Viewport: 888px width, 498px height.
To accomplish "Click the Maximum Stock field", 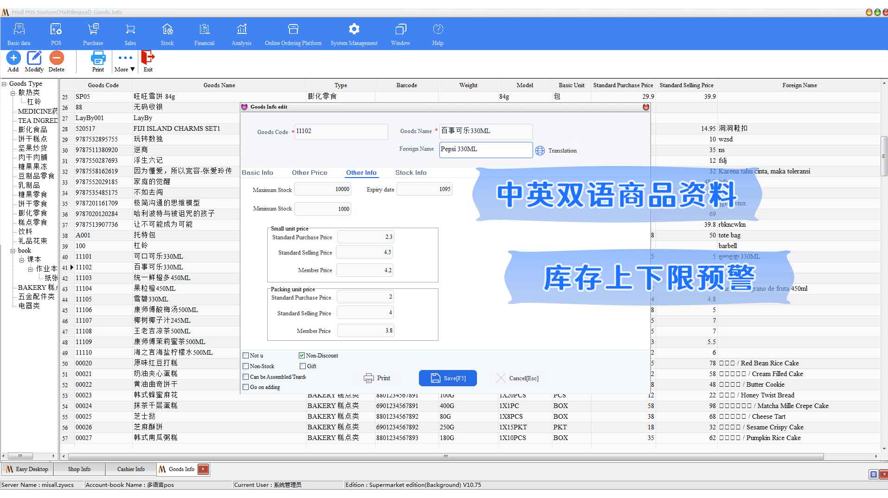I will [x=323, y=189].
